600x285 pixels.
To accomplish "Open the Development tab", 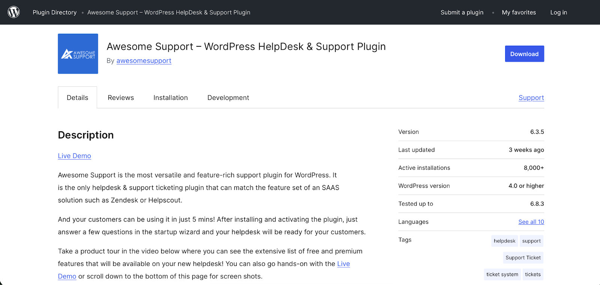I will coord(228,98).
